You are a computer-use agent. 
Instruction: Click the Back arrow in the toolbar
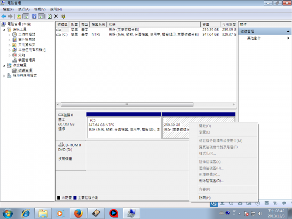4,16
